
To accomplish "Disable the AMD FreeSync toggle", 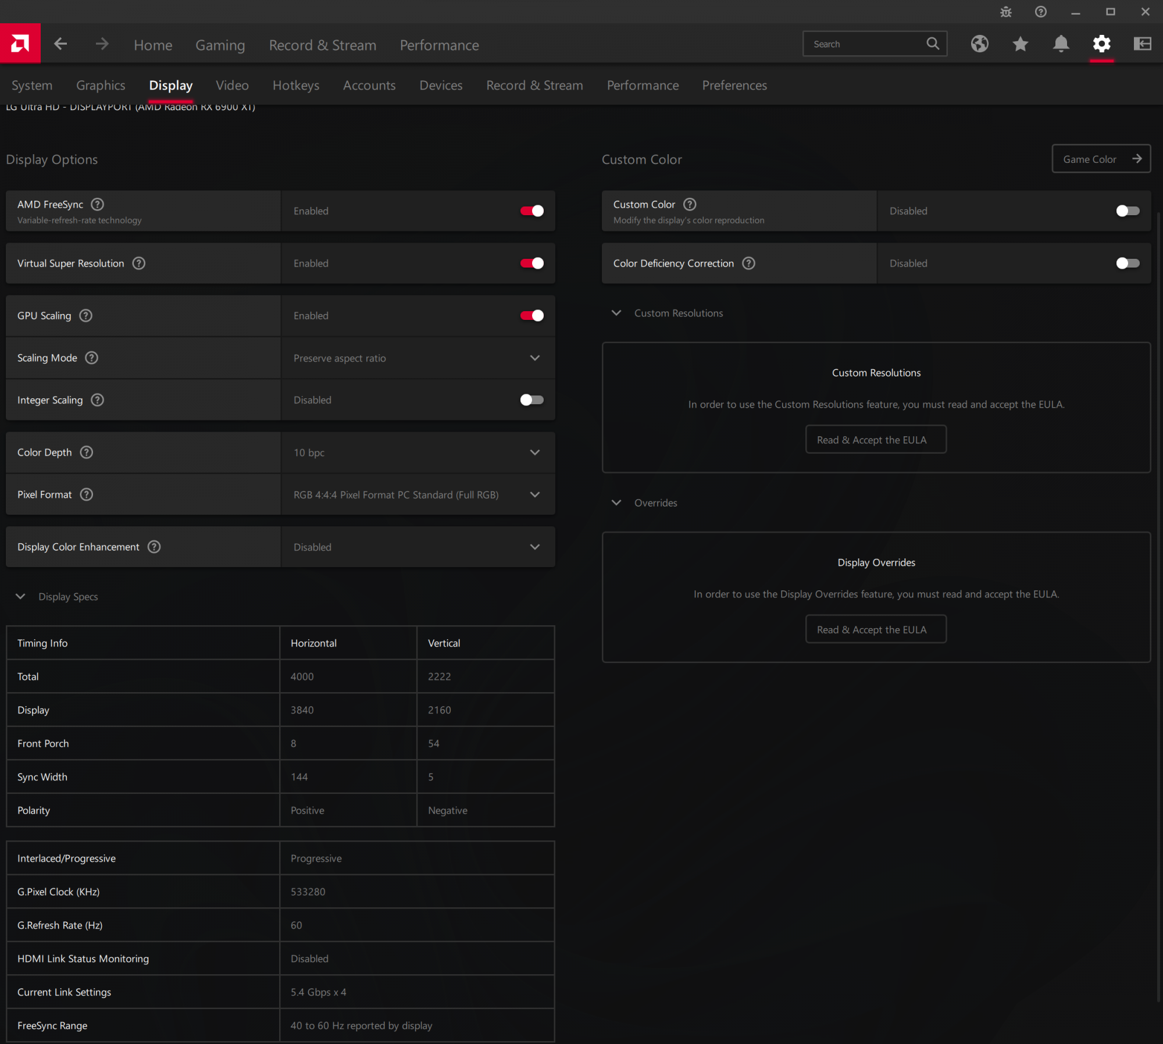I will [x=531, y=211].
